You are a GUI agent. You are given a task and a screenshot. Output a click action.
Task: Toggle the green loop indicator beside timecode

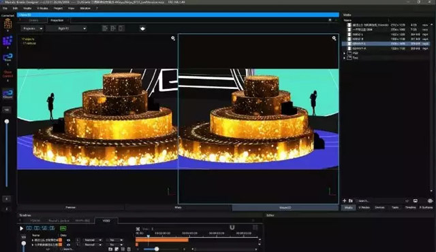click(x=63, y=228)
